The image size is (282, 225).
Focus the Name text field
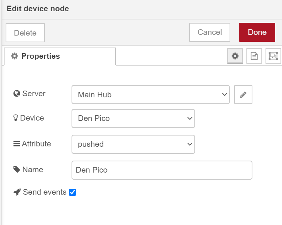click(x=162, y=170)
